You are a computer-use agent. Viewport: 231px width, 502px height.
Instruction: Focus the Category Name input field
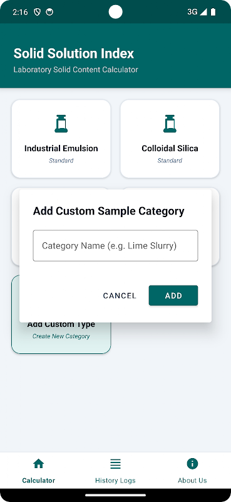tap(115, 245)
